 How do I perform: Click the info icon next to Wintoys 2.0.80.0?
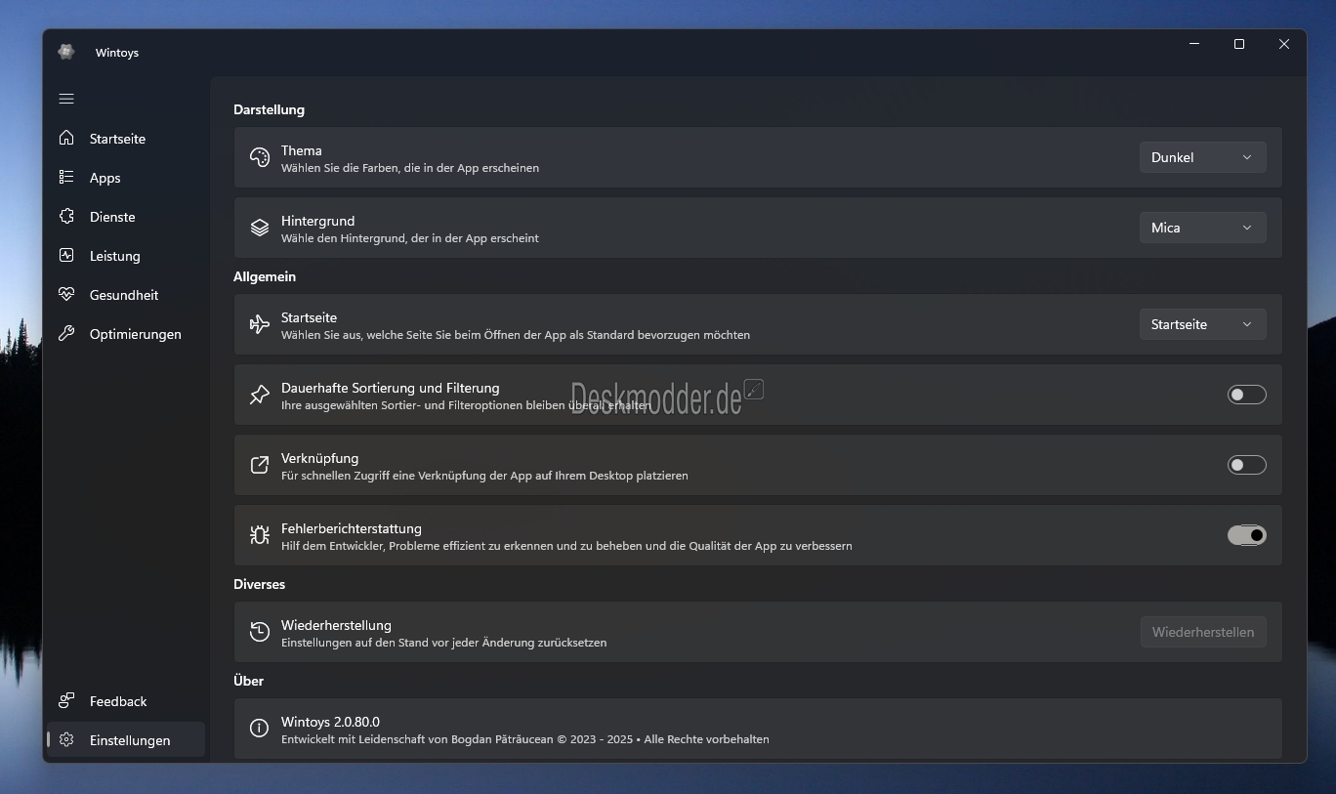pyautogui.click(x=259, y=729)
